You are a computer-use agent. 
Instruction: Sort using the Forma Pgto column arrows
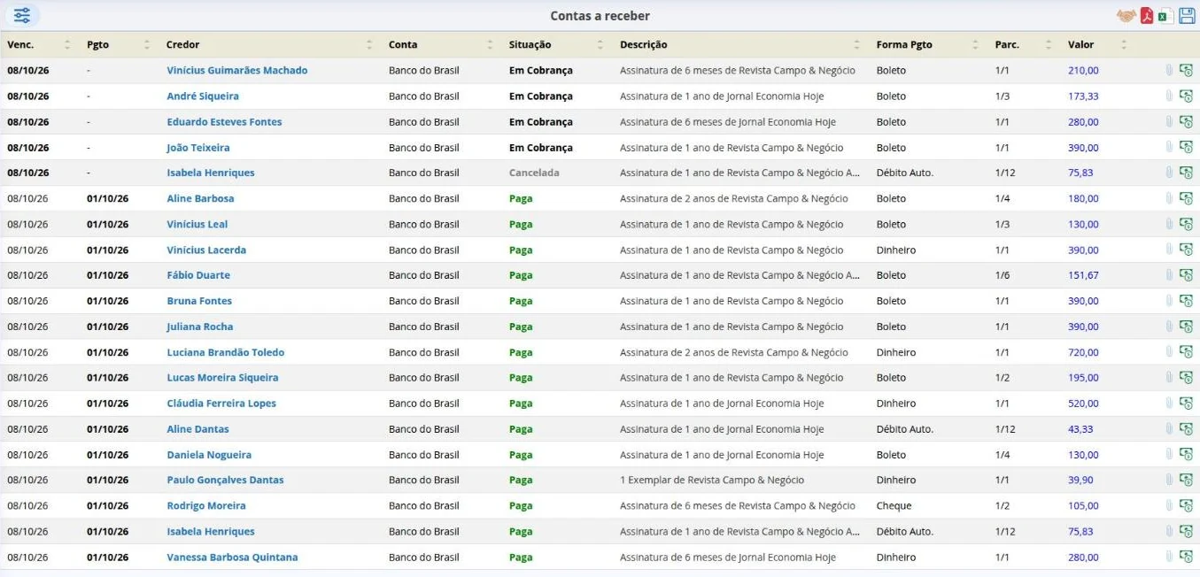pyautogui.click(x=975, y=44)
